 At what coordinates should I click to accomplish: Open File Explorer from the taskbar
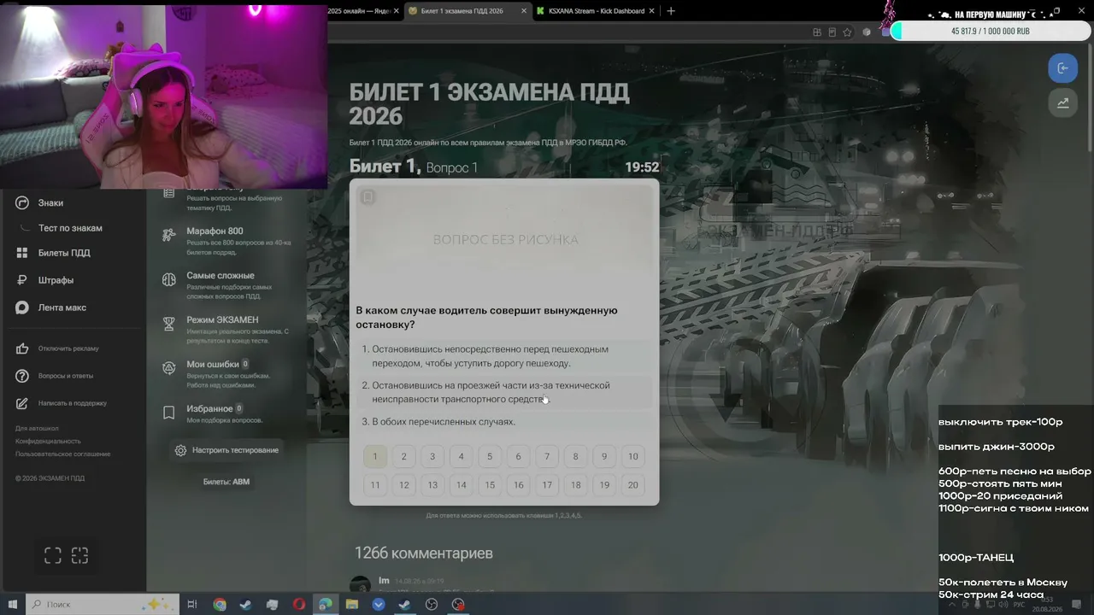tap(352, 604)
